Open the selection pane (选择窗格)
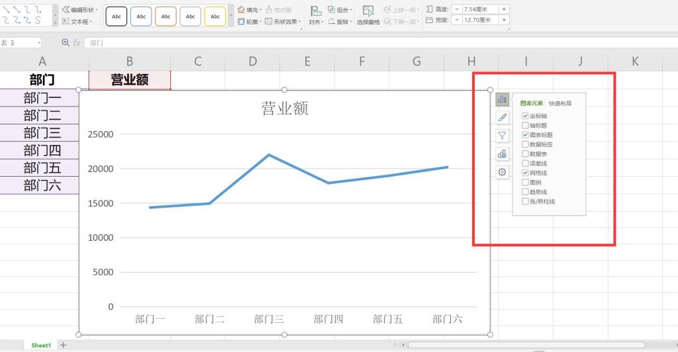This screenshot has width=678, height=352. click(x=368, y=15)
